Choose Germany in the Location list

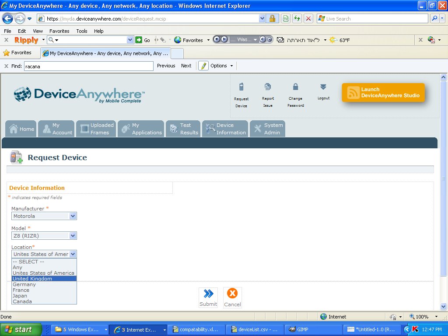(x=44, y=284)
